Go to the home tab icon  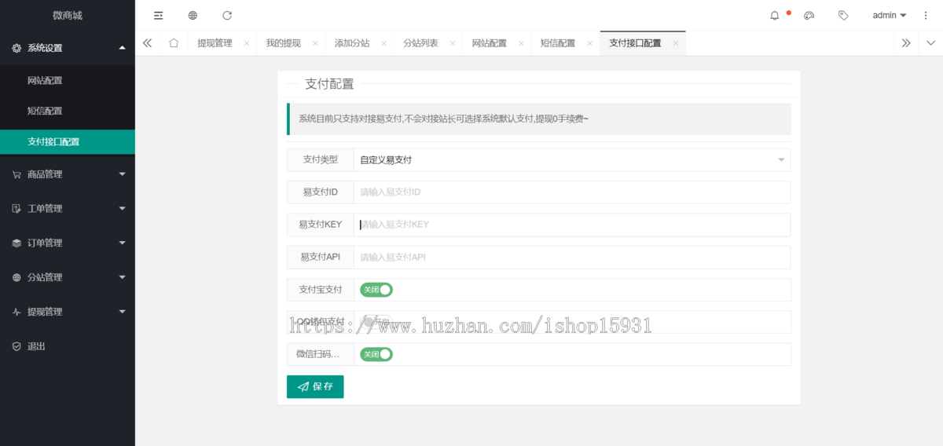174,43
